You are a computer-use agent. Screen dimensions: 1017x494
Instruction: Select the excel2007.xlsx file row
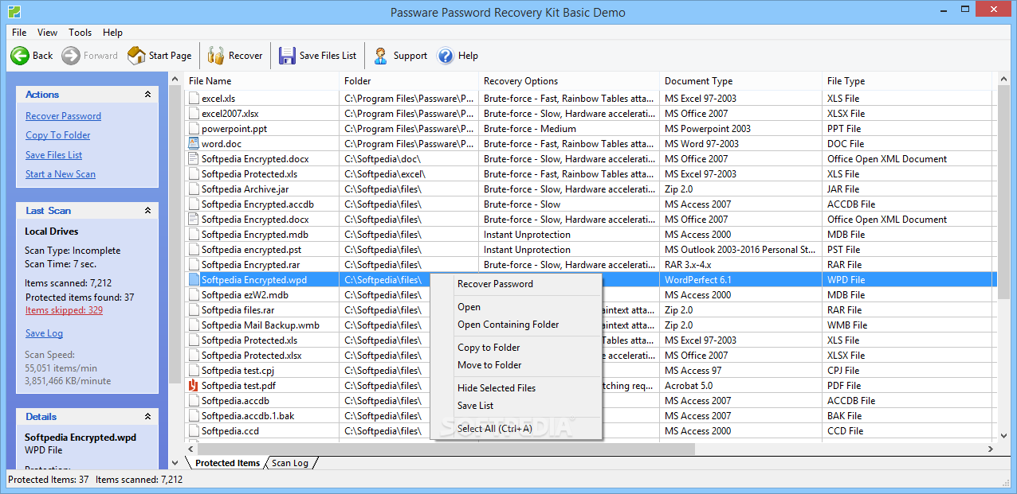point(591,114)
